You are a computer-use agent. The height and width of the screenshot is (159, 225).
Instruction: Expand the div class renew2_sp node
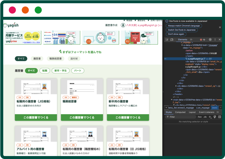click(176, 86)
